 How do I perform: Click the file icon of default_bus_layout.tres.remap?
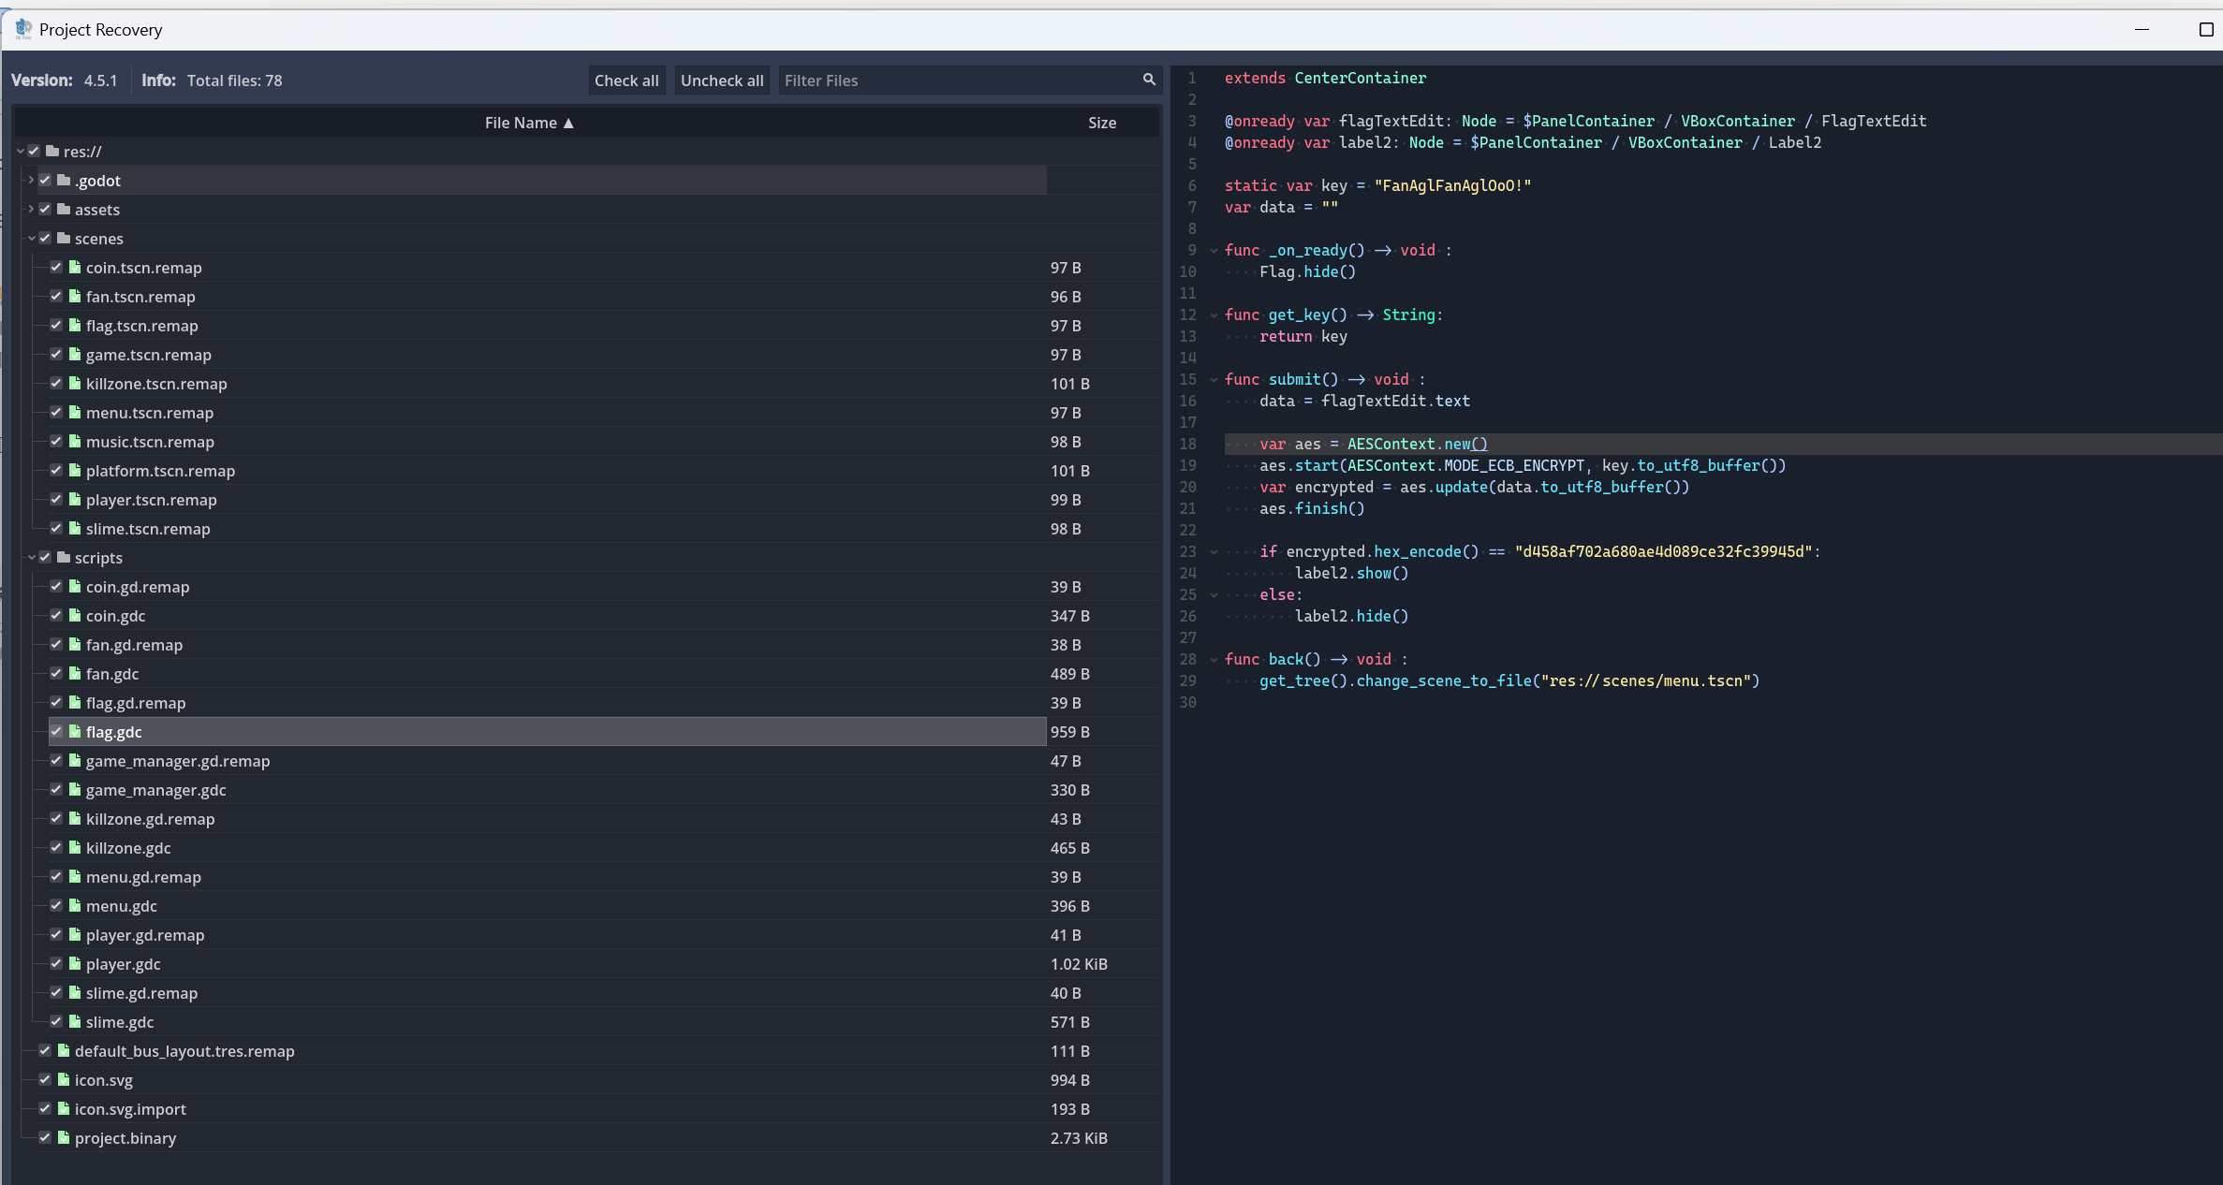(64, 1050)
